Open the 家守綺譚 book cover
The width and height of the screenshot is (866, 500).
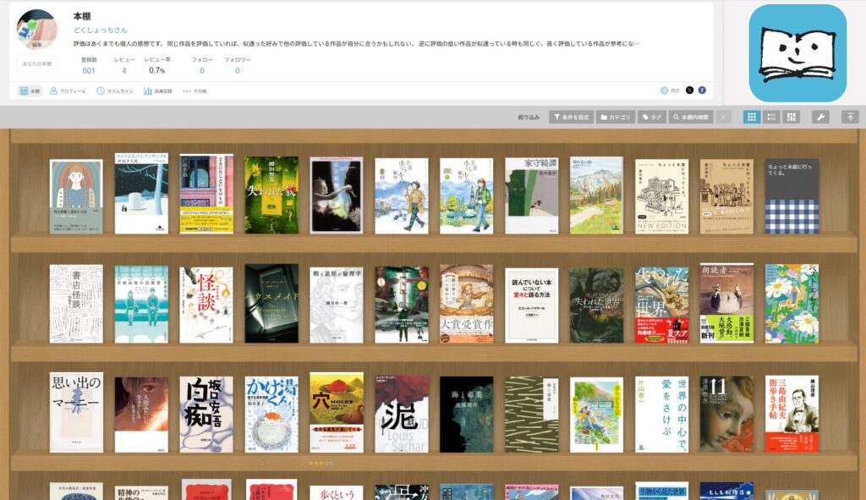(531, 195)
